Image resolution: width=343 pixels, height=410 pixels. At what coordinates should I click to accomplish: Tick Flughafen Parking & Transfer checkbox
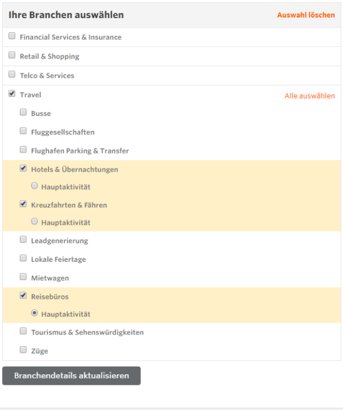pos(23,149)
